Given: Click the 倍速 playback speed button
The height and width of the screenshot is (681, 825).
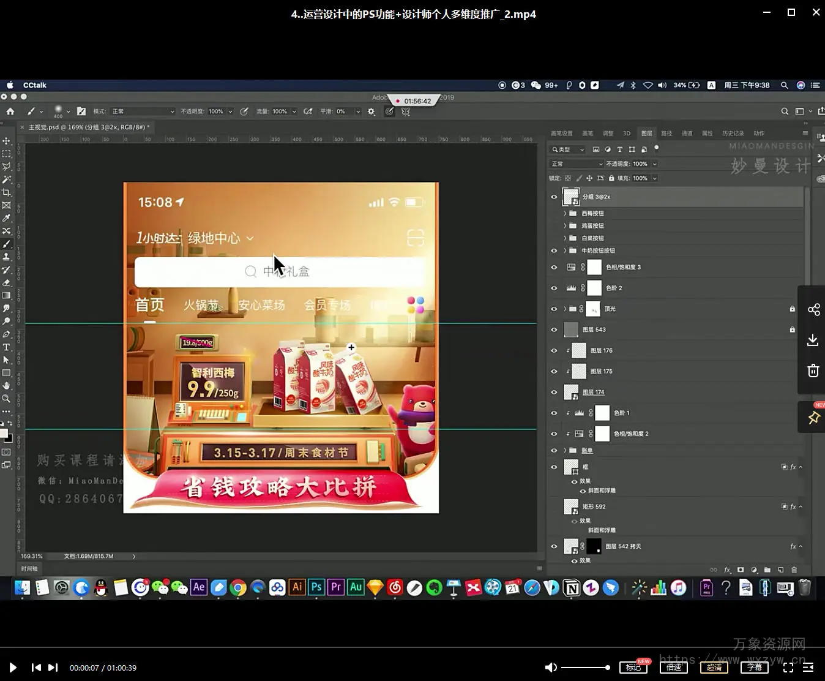Looking at the screenshot, I should coord(673,668).
